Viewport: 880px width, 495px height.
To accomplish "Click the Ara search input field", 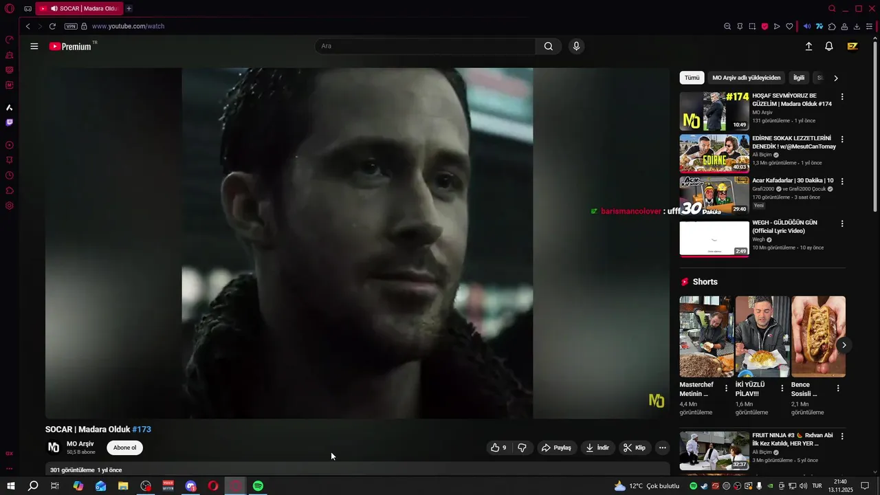I will tap(425, 46).
